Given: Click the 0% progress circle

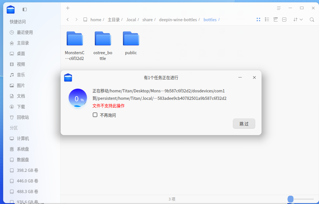Looking at the screenshot, I should 78,98.
